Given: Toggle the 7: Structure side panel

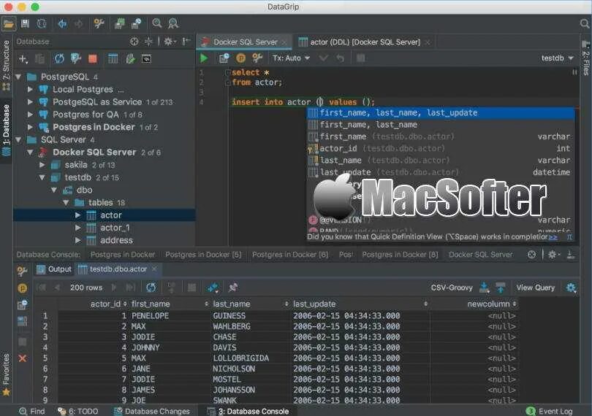Looking at the screenshot, I should pos(6,66).
